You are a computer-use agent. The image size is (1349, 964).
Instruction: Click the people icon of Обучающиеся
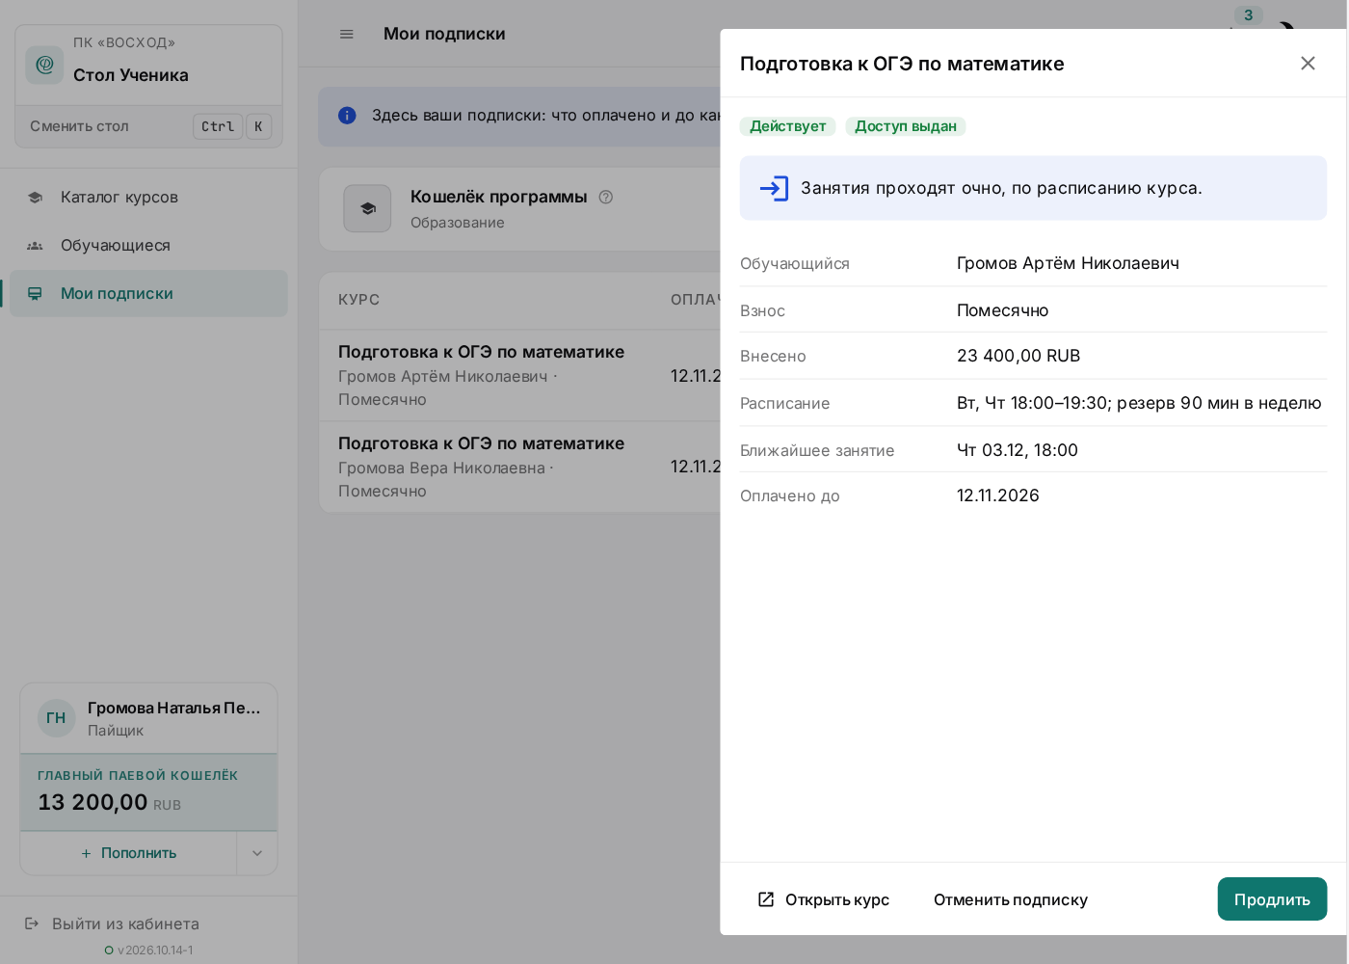click(35, 245)
